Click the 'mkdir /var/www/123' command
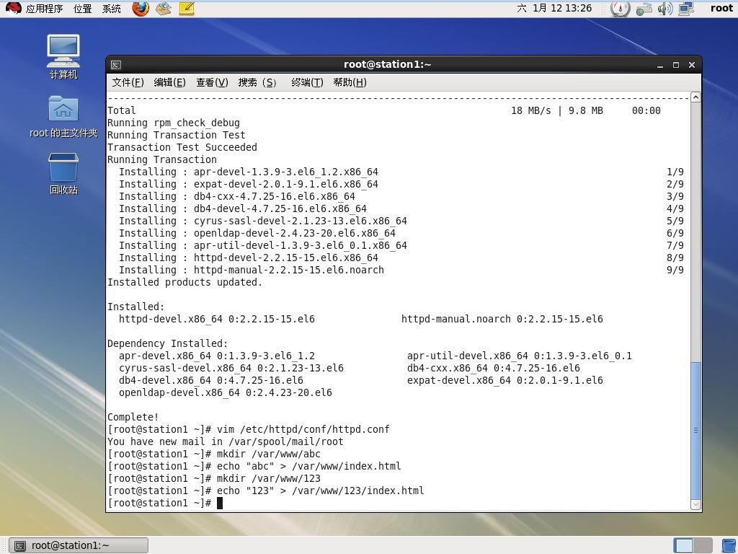 tap(268, 478)
